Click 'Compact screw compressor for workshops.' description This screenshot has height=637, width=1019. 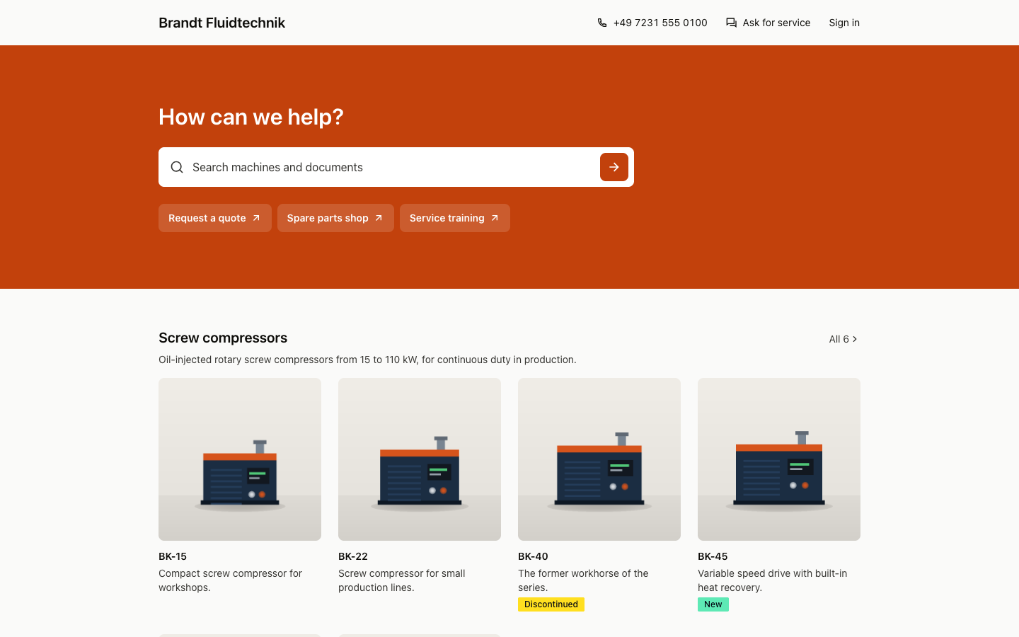tap(231, 580)
